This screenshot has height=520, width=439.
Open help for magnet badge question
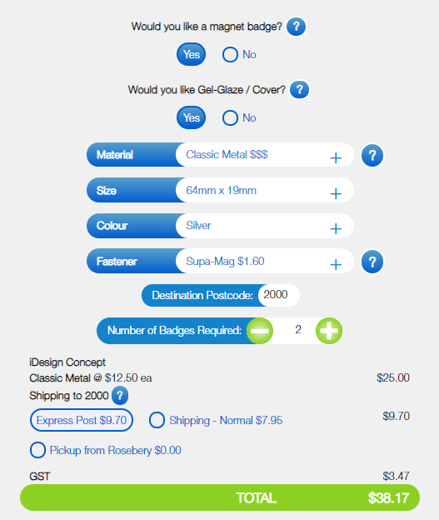click(296, 27)
